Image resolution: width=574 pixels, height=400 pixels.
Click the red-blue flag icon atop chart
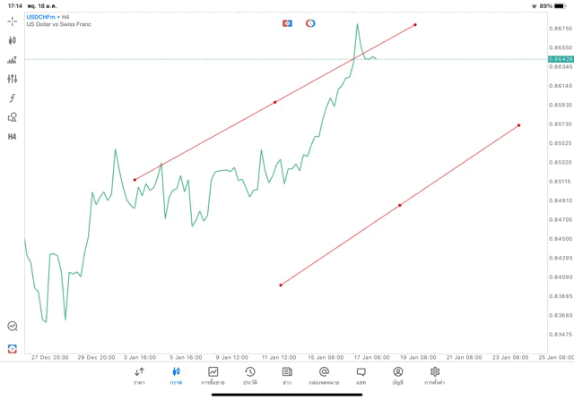[287, 22]
